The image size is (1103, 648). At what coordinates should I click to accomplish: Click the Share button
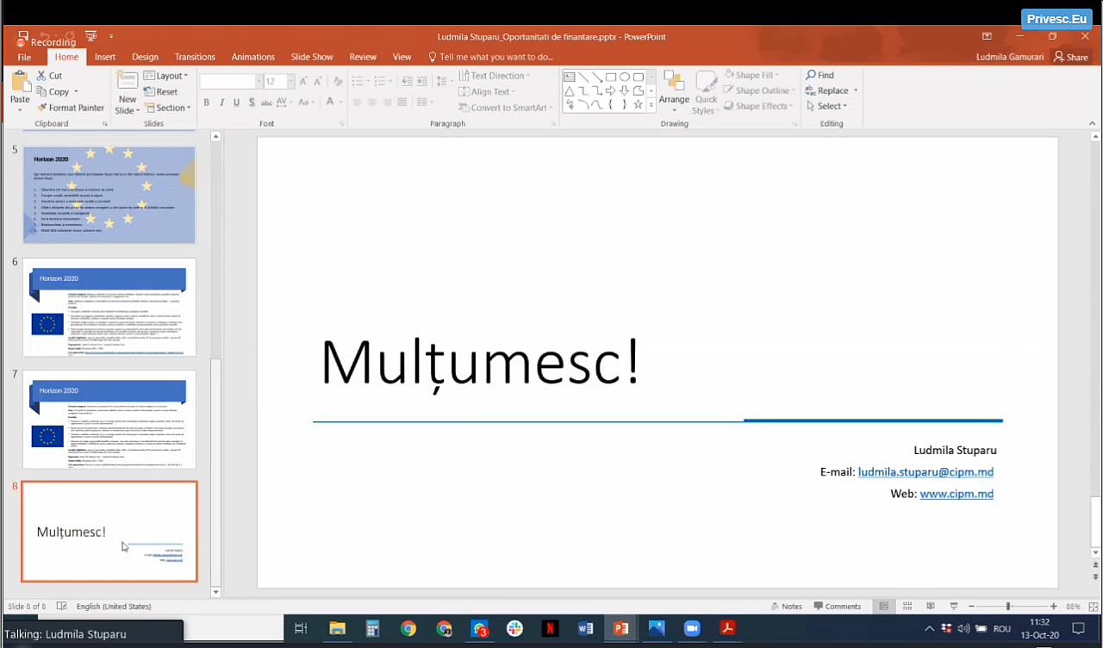pyautogui.click(x=1070, y=57)
